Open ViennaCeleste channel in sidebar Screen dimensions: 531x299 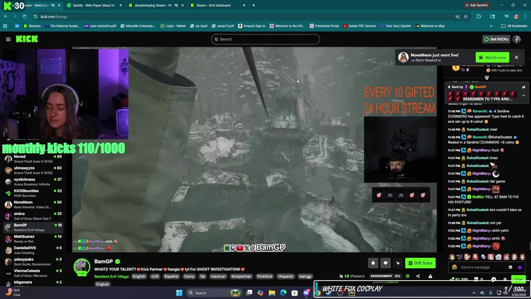32,273
